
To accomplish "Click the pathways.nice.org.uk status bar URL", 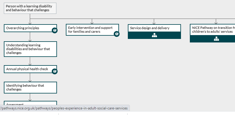I will [x=65, y=108].
